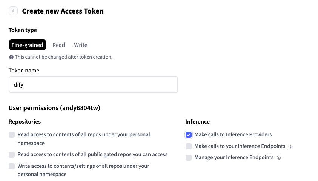Click the 'Write access to contents/settings' label text

(83, 166)
